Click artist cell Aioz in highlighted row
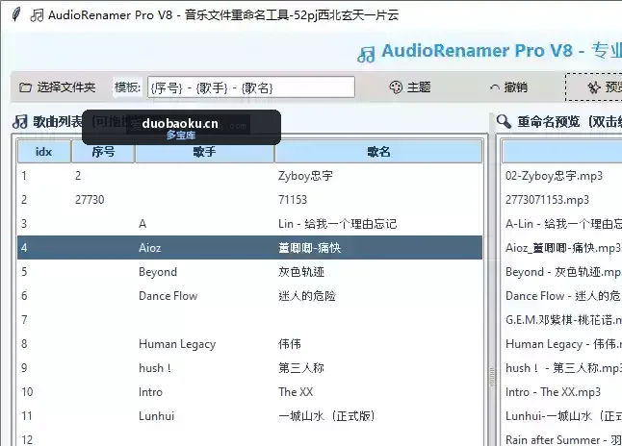The height and width of the screenshot is (446, 622). coord(150,248)
